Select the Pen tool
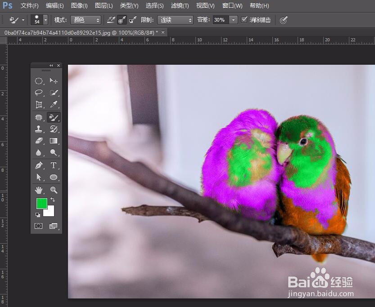This screenshot has width=375, height=307. tap(39, 165)
